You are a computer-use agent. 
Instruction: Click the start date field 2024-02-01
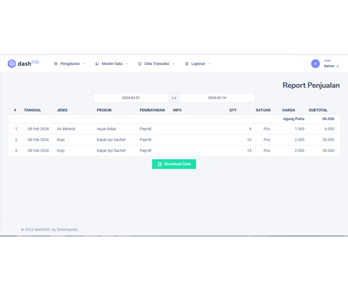tap(131, 97)
